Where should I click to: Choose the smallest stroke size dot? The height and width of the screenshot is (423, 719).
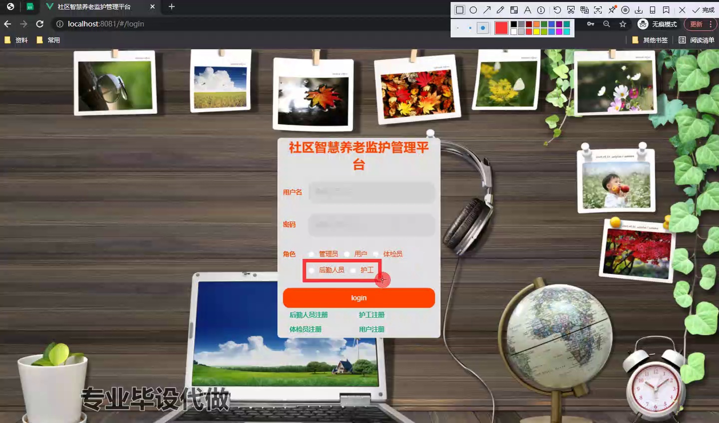coord(457,28)
